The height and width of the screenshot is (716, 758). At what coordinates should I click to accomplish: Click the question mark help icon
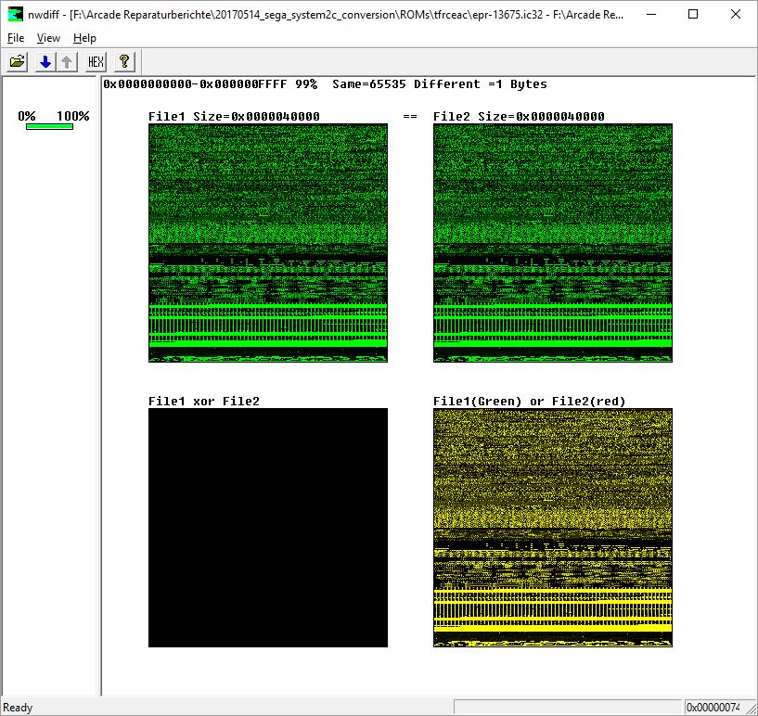[124, 62]
